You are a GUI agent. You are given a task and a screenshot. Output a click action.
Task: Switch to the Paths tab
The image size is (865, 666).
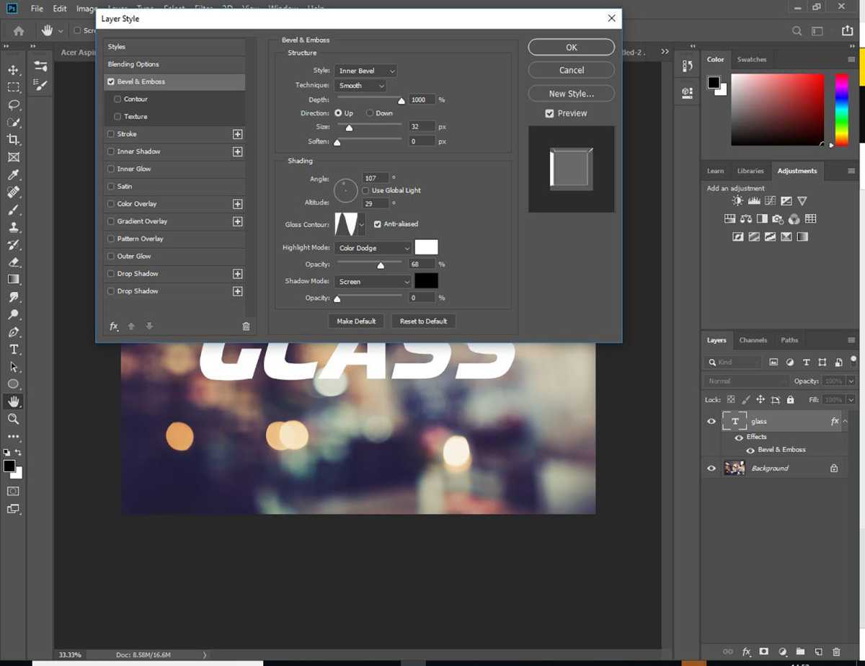789,340
